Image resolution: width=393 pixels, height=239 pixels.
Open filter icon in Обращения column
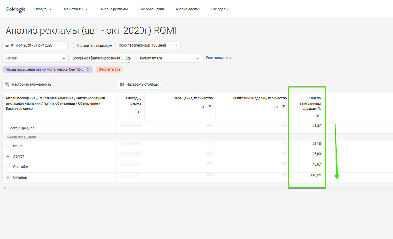(x=210, y=107)
